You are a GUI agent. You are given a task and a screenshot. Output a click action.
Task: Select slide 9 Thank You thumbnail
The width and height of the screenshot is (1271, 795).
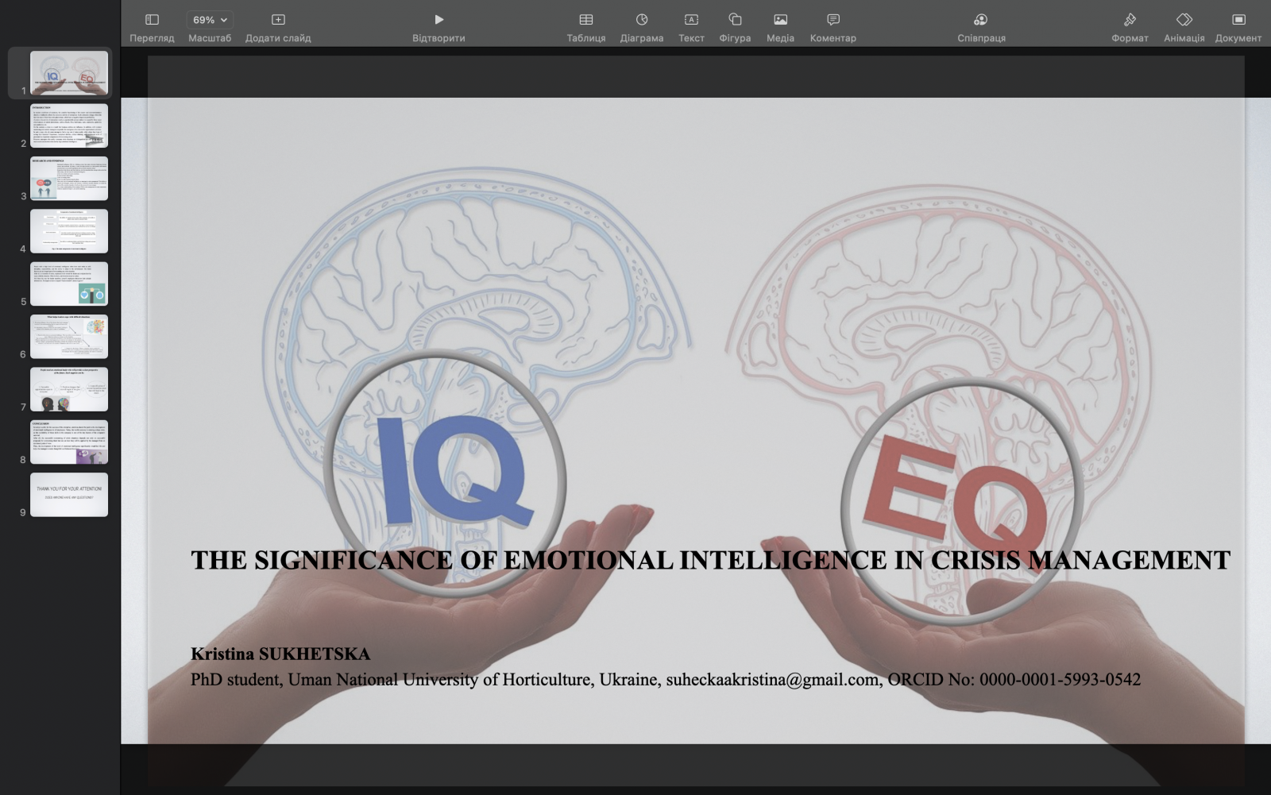click(69, 495)
